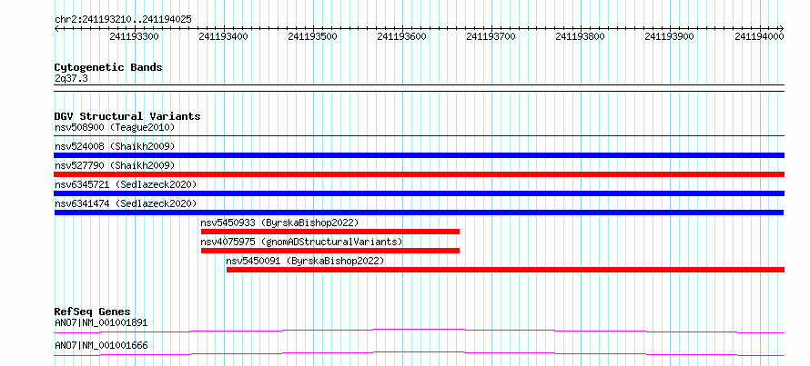Select the blue nsv524008 variant bar
The image size is (810, 366).
(x=420, y=155)
